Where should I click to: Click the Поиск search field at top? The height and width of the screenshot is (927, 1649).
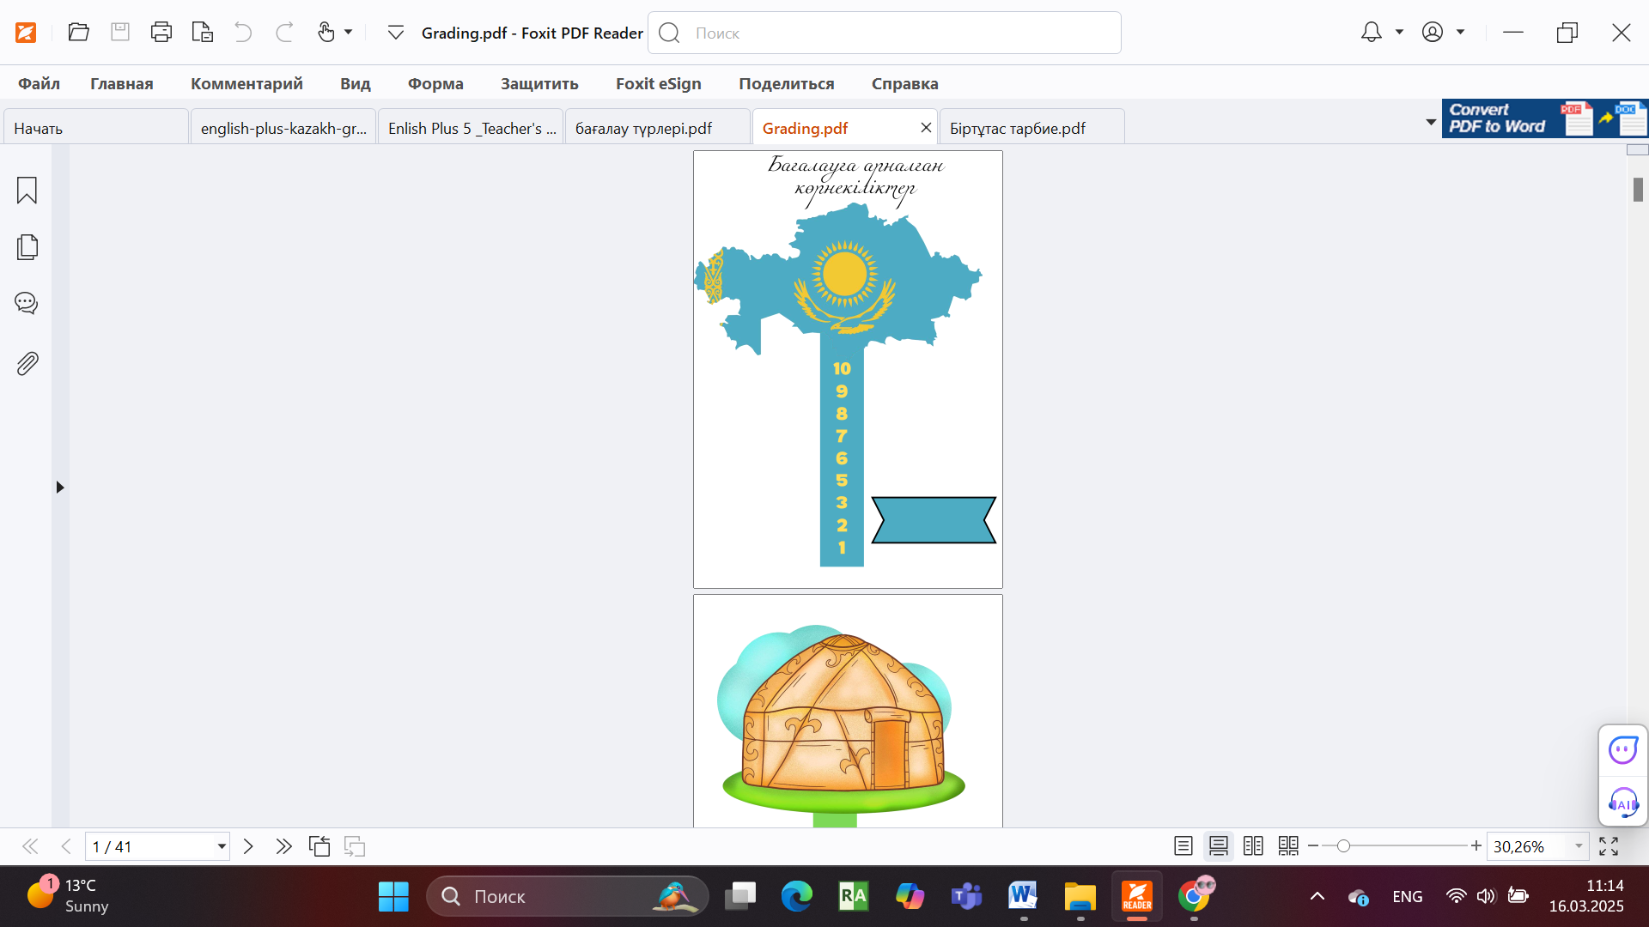(x=885, y=33)
